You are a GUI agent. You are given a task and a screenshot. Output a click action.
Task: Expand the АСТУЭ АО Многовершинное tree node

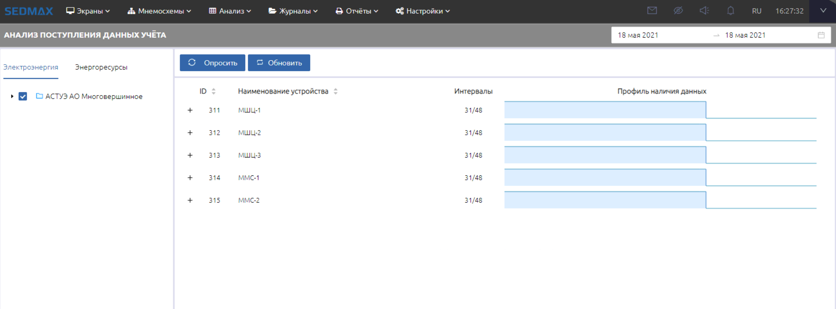pos(12,96)
